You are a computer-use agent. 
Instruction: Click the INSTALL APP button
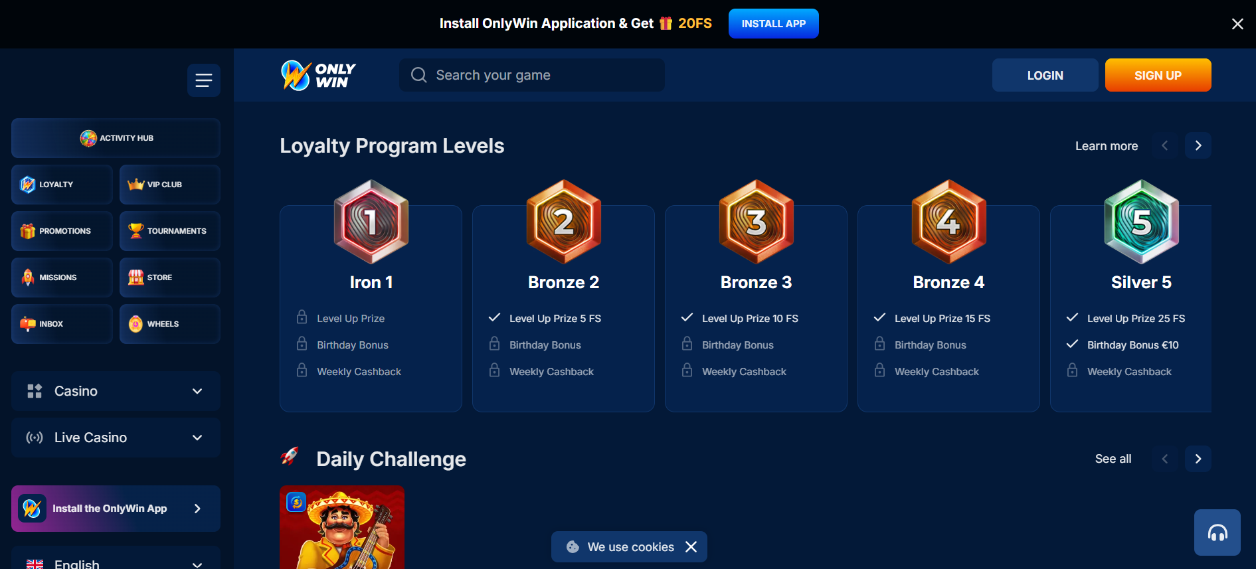pos(773,24)
